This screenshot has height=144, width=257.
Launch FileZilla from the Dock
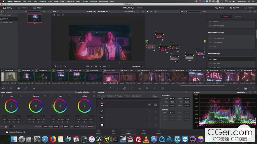pos(138,139)
